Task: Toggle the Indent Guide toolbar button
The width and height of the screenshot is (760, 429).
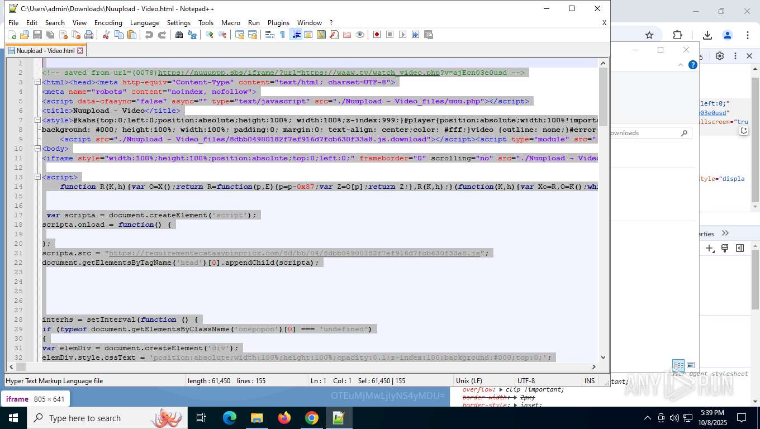Action: coord(296,35)
